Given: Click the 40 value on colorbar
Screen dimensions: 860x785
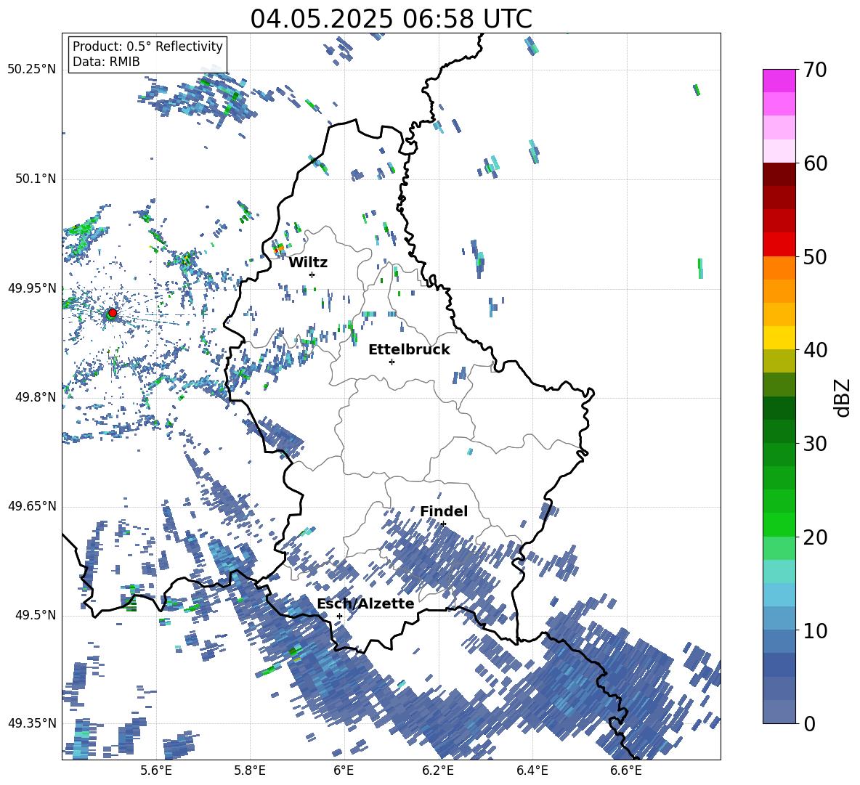Looking at the screenshot, I should [815, 350].
